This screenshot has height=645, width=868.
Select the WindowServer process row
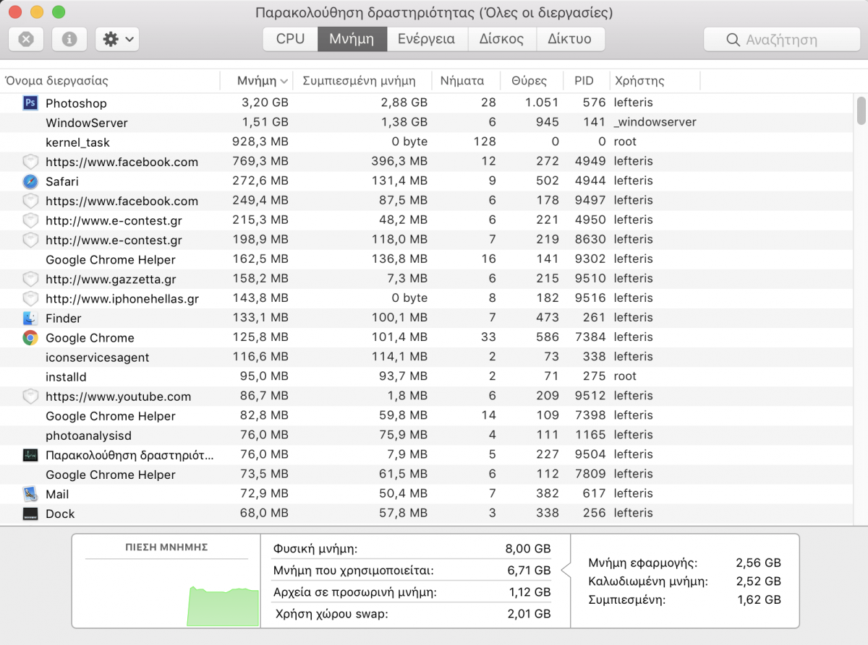pyautogui.click(x=427, y=122)
